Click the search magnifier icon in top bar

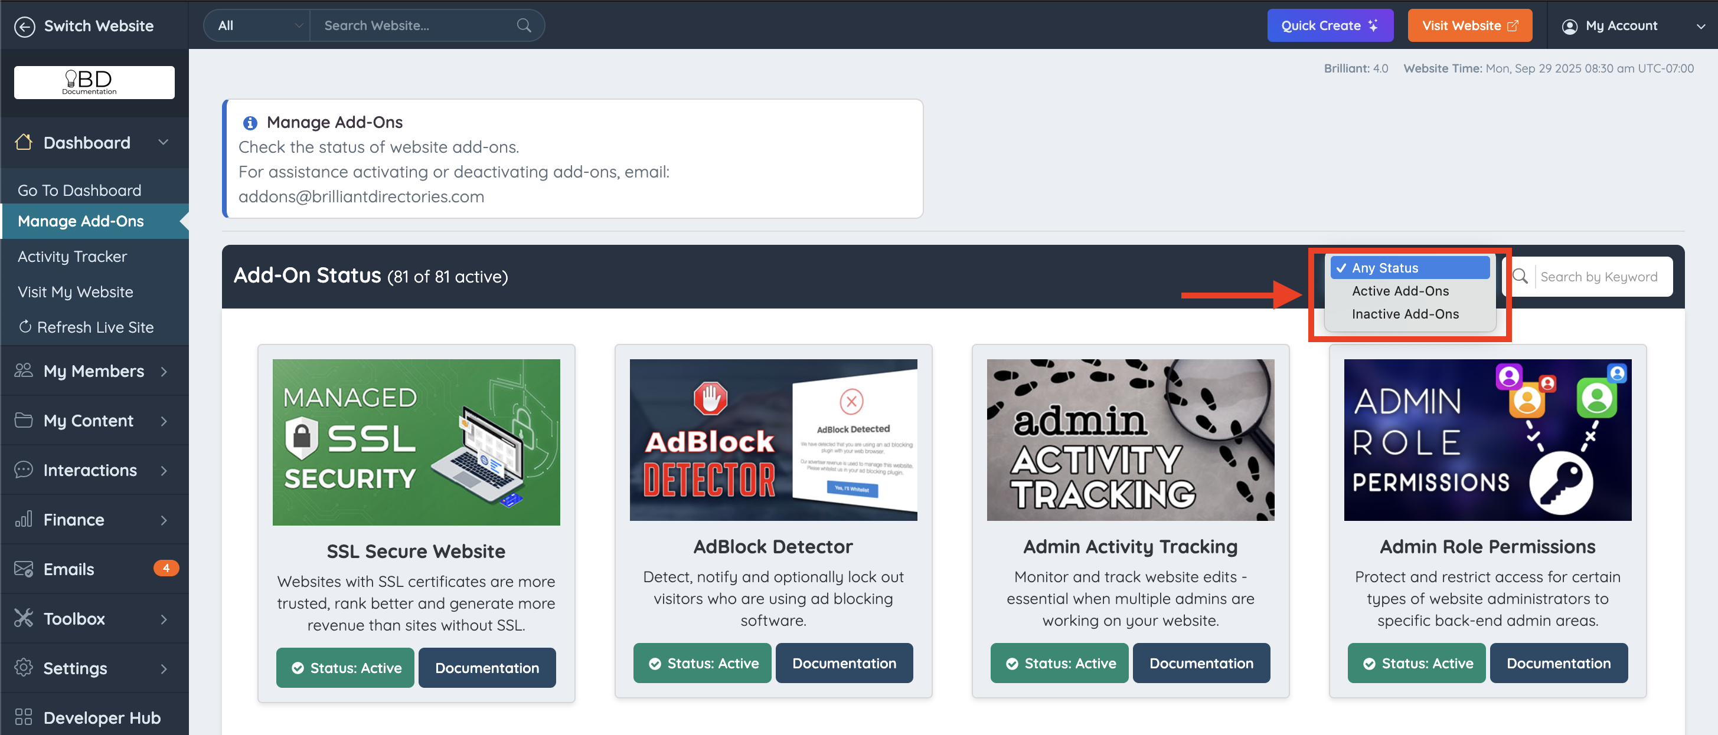click(x=524, y=26)
